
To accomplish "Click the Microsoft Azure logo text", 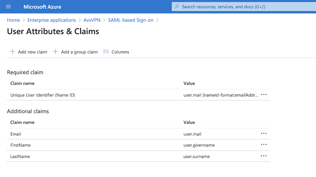I will (x=42, y=7).
